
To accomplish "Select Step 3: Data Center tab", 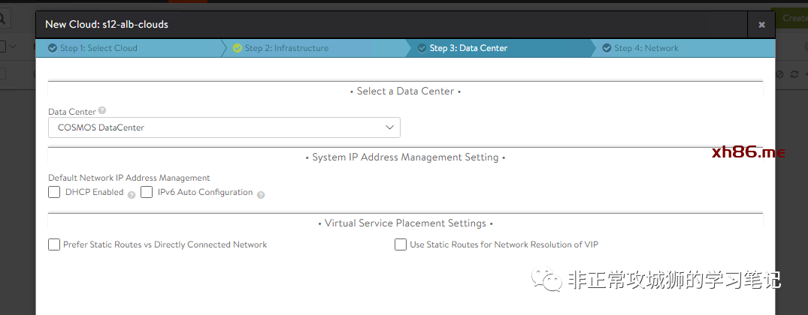I will [468, 48].
